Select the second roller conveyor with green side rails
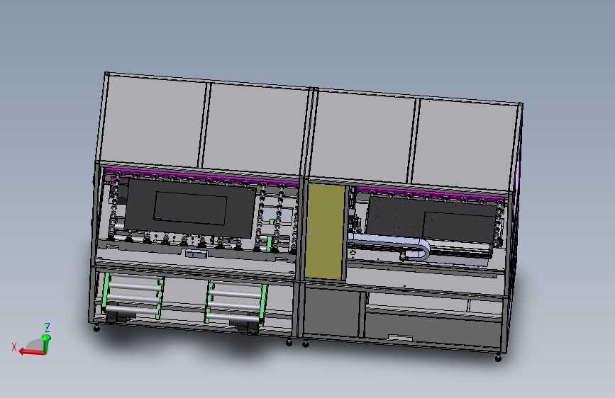The image size is (615, 398). click(236, 303)
